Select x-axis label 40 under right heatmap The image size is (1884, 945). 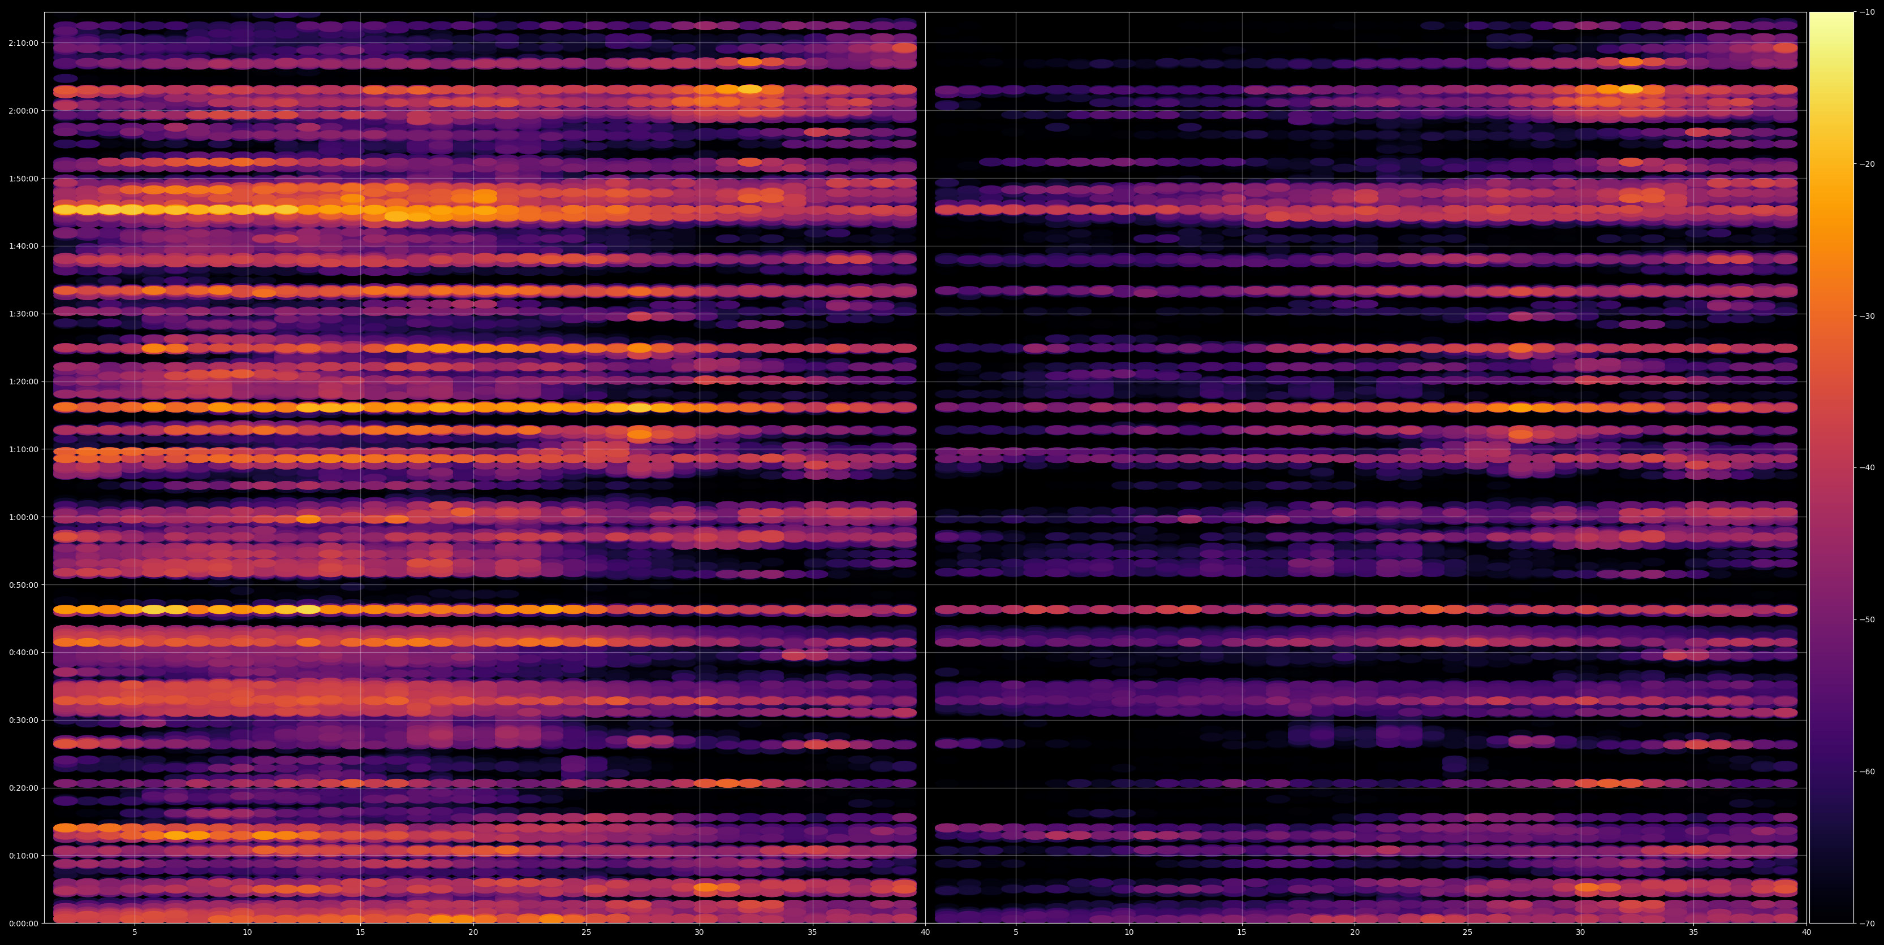(1807, 933)
